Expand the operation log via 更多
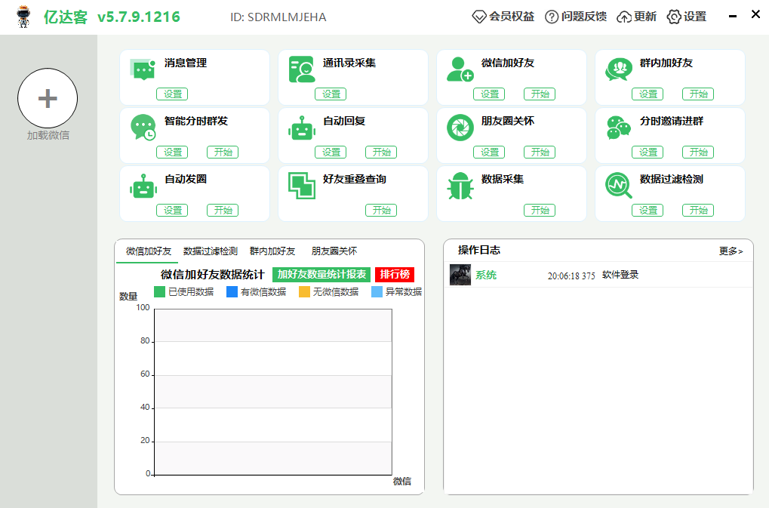This screenshot has height=508, width=769. (731, 251)
